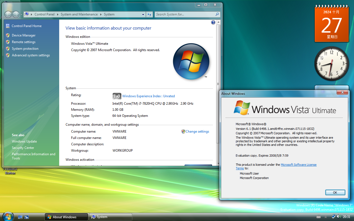Click the processor value i7-7820HQ text

[153, 104]
